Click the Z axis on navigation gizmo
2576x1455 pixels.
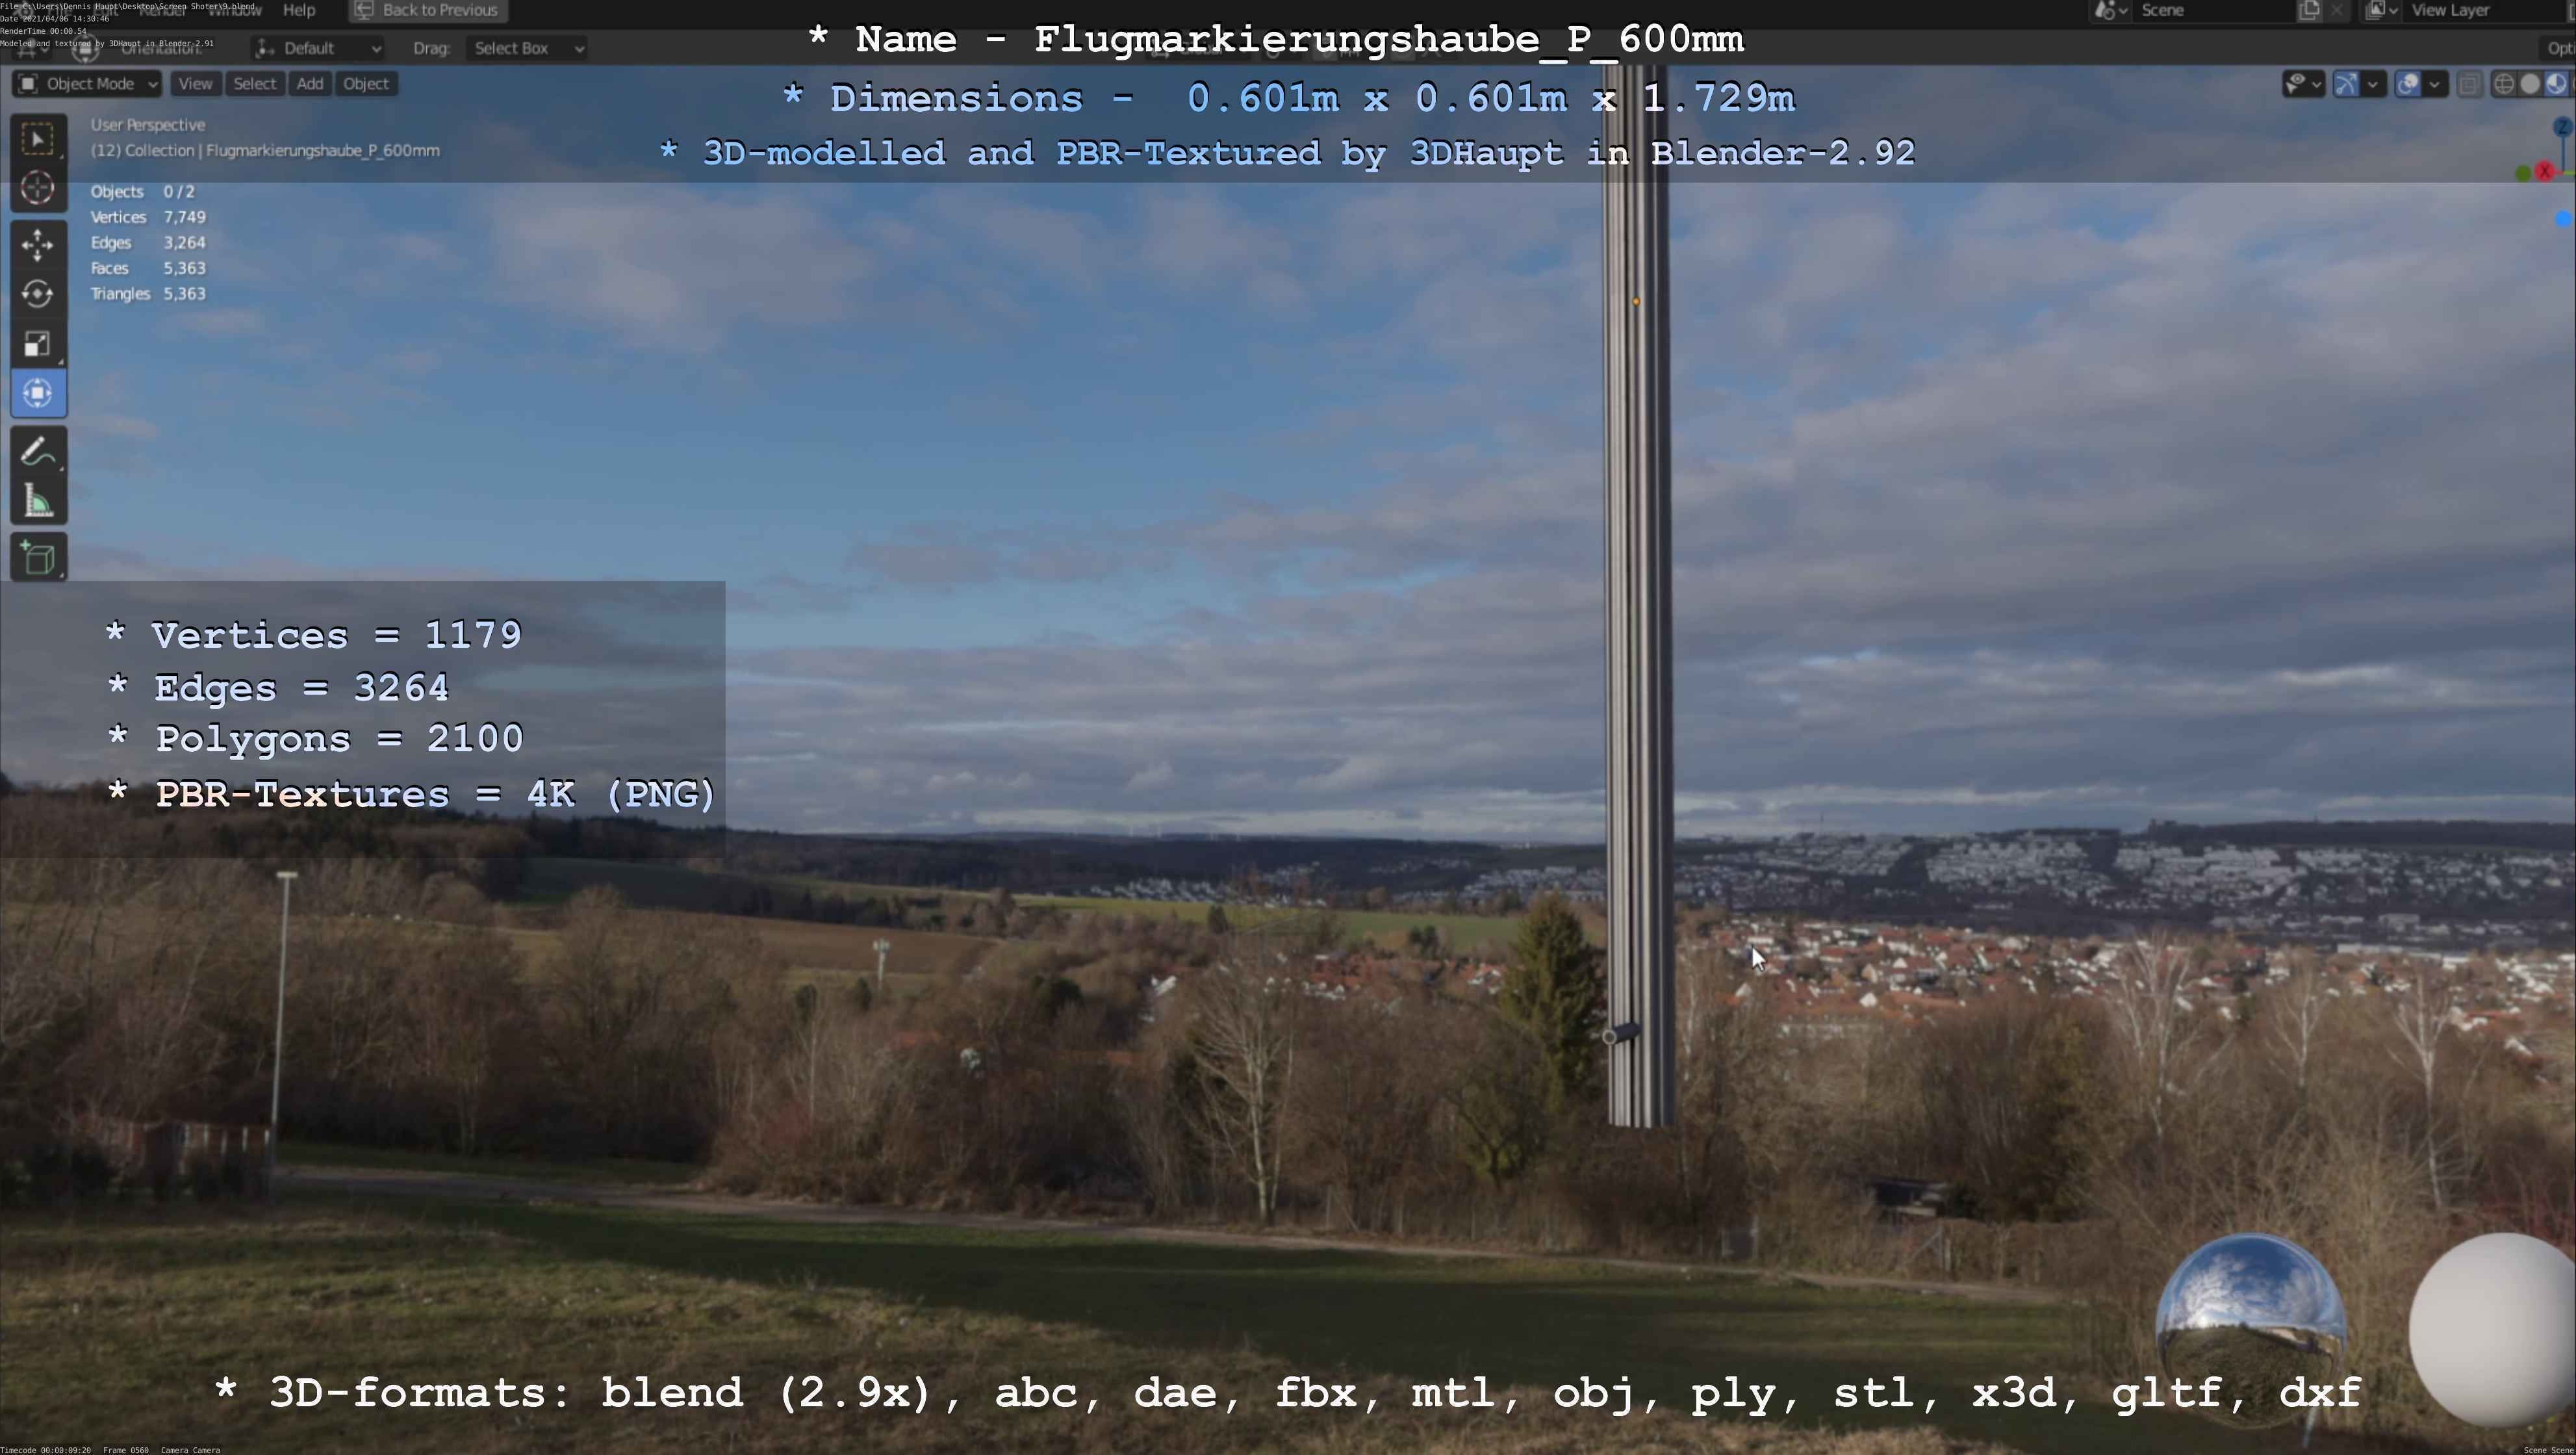[2562, 127]
